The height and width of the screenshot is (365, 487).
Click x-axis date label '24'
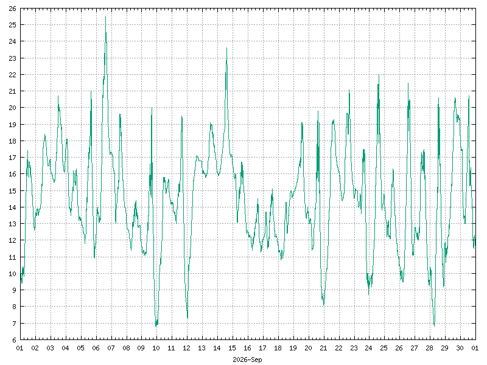point(369,348)
